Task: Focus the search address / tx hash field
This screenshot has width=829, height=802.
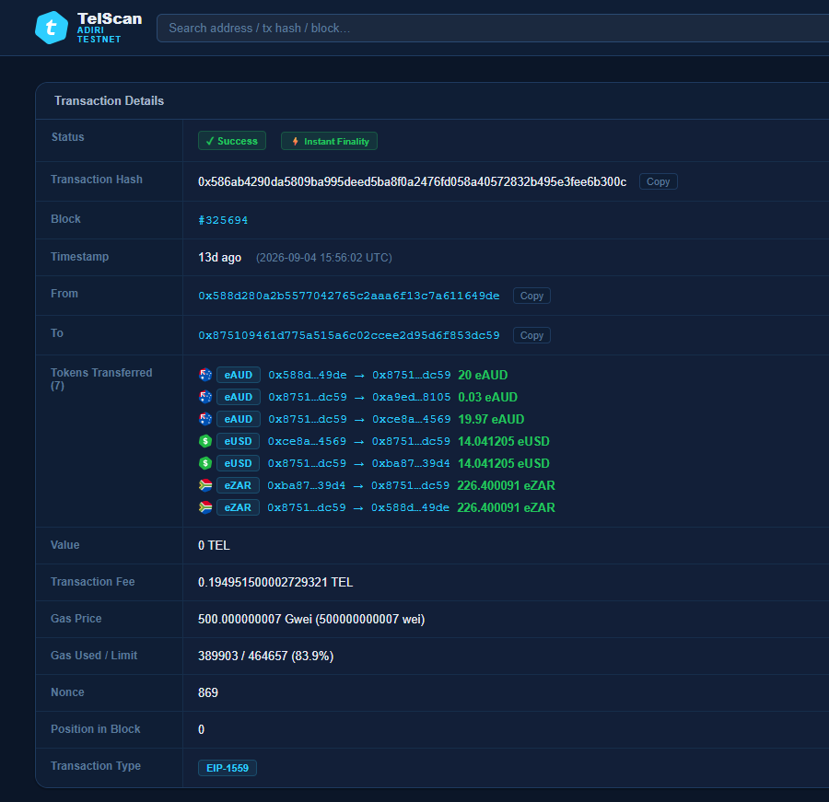Action: tap(493, 28)
